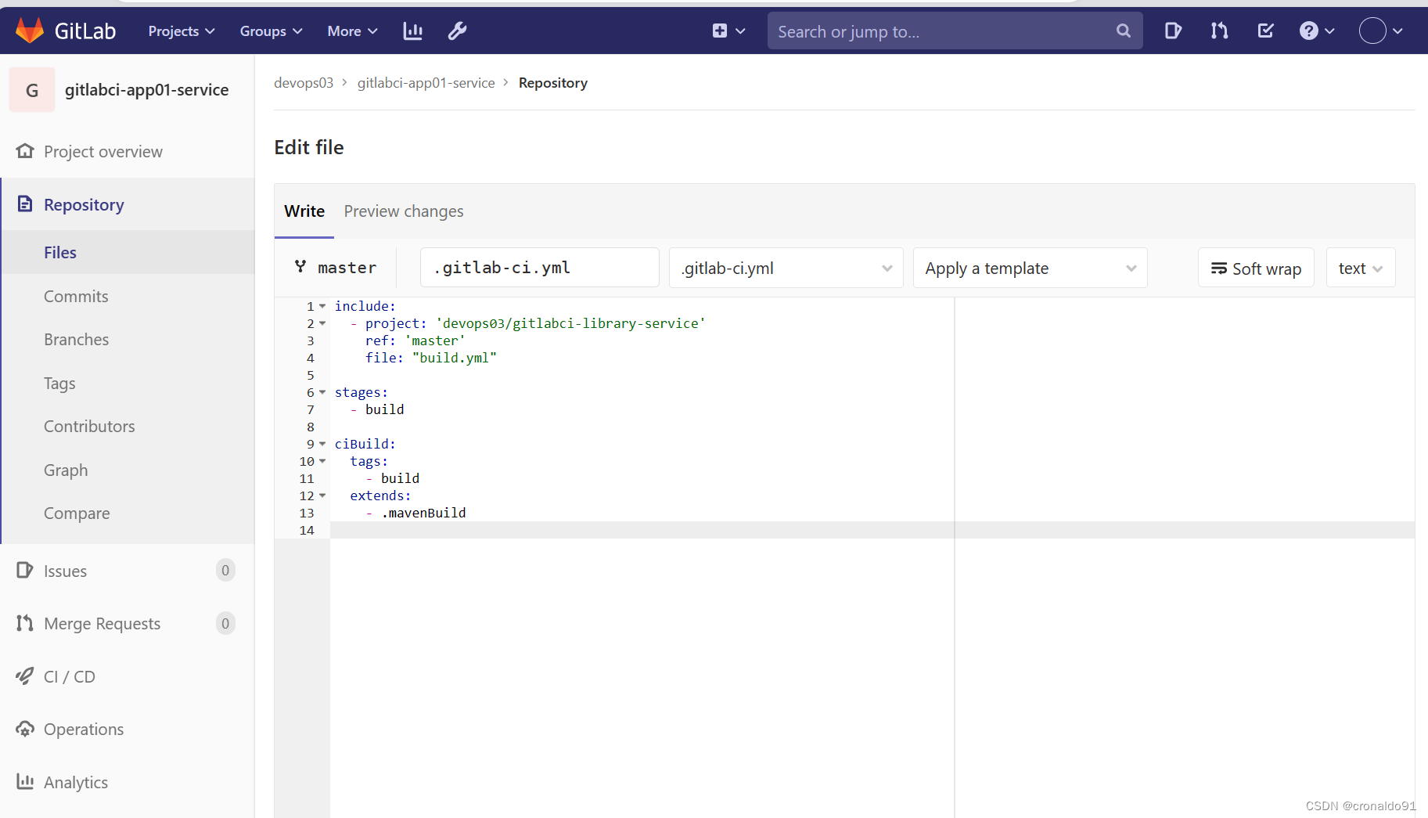This screenshot has height=818, width=1428.
Task: Collapse the ciBuild block at line 9
Action: tap(322, 444)
